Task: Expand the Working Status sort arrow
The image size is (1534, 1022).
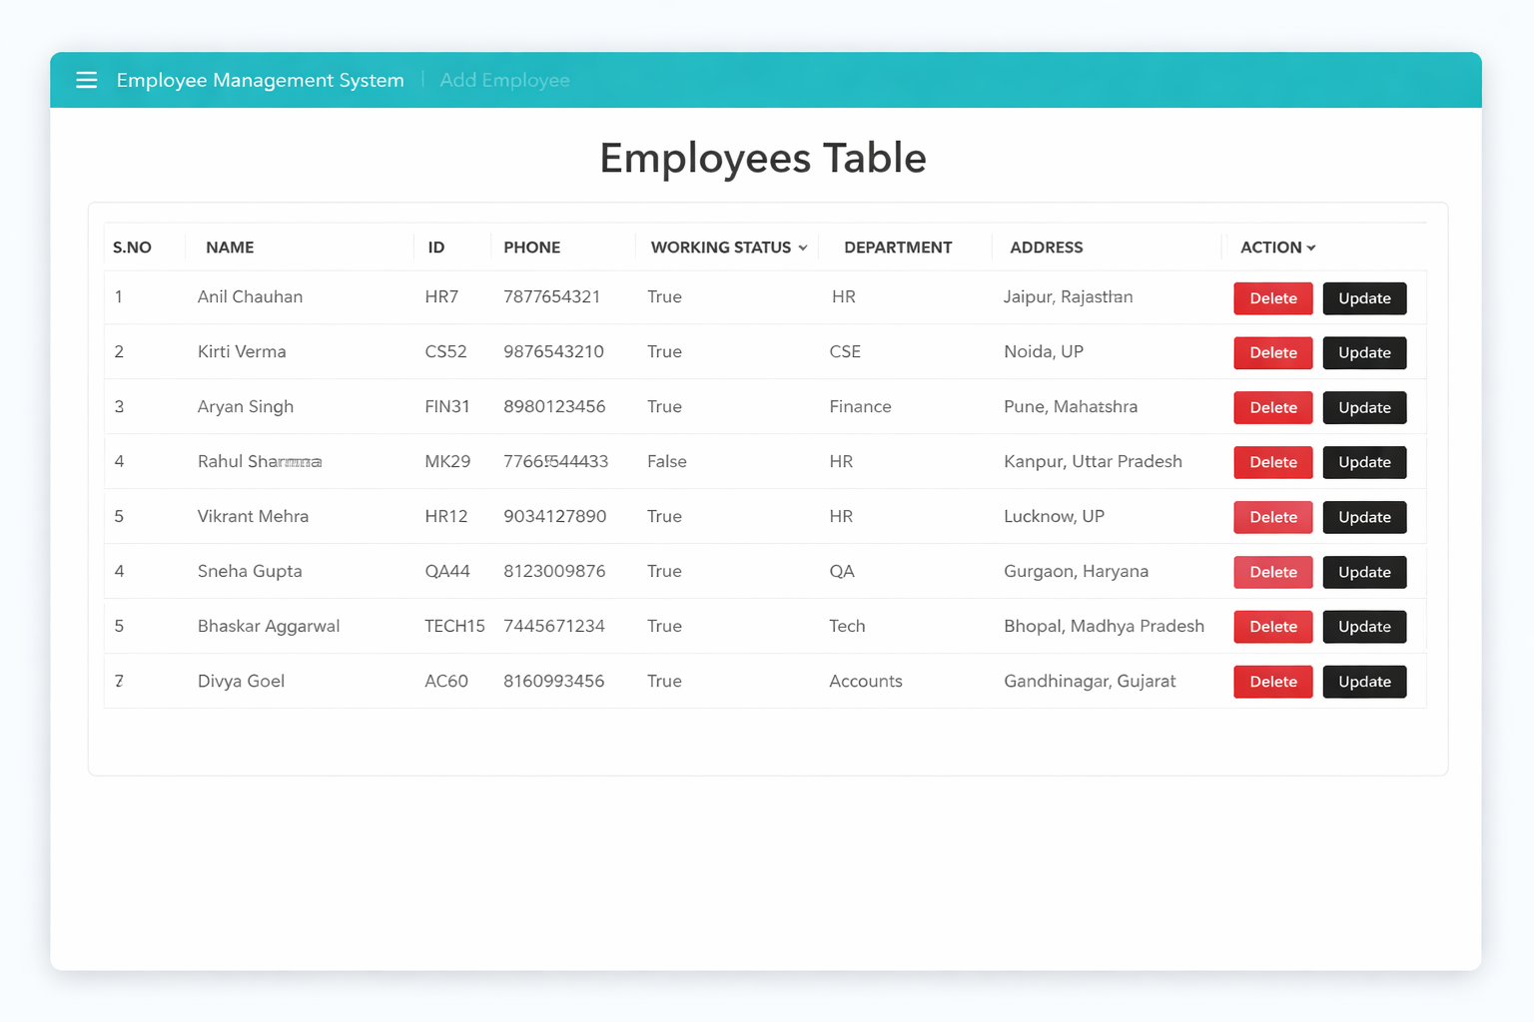Action: (803, 248)
